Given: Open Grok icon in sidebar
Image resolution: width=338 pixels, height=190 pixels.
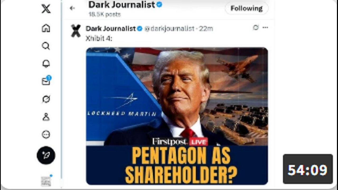Looking at the screenshot, I should click(46, 99).
